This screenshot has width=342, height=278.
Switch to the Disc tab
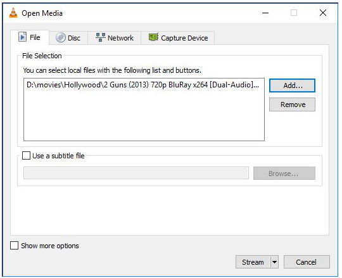pos(68,38)
